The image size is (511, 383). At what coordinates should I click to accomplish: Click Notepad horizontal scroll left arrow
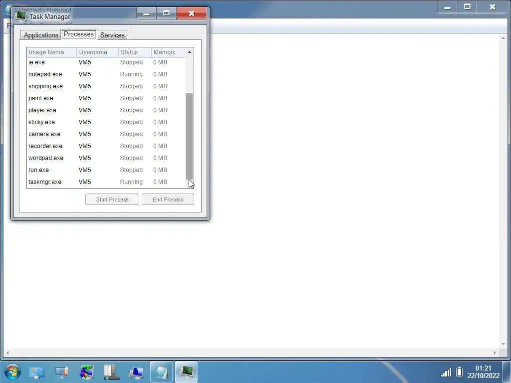[7, 353]
